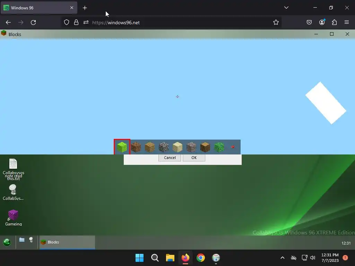Open Save to Pocket

[309, 22]
